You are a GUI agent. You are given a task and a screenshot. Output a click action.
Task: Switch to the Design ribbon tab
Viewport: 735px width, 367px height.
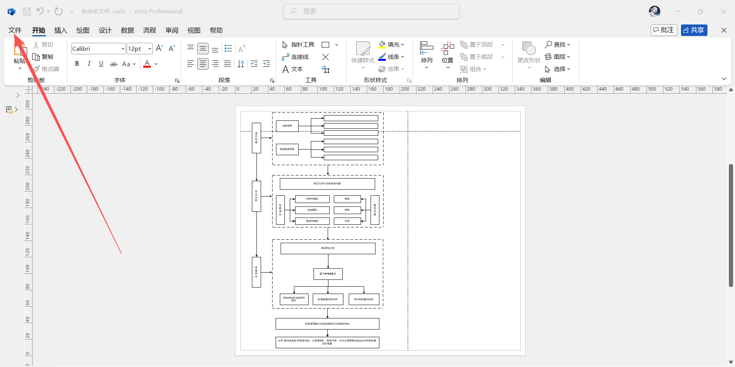(x=105, y=30)
